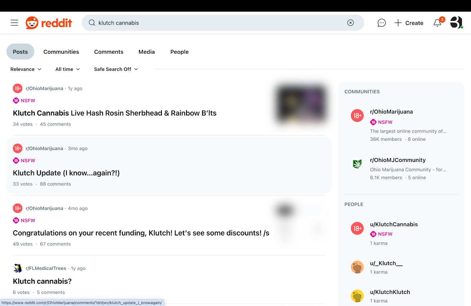Clear the search query with the X icon
Image resolution: width=471 pixels, height=306 pixels.
(x=350, y=23)
